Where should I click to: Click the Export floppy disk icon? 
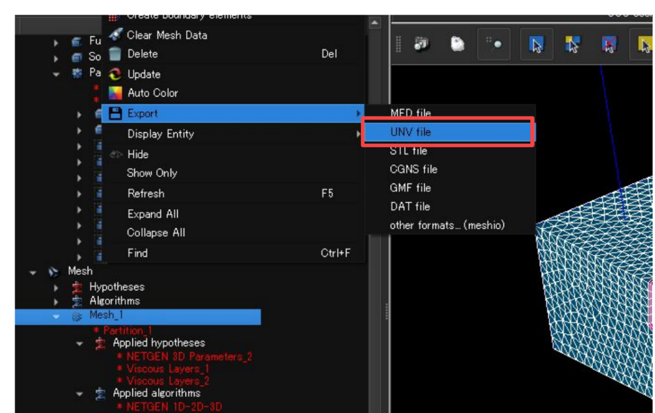coord(115,114)
